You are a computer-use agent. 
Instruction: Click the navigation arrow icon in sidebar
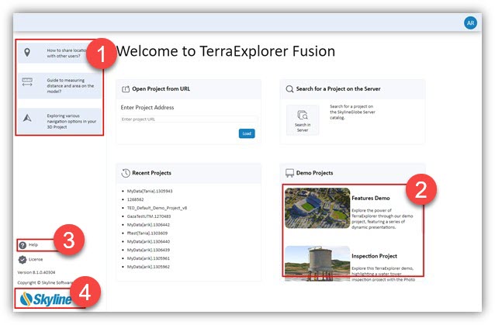click(28, 118)
